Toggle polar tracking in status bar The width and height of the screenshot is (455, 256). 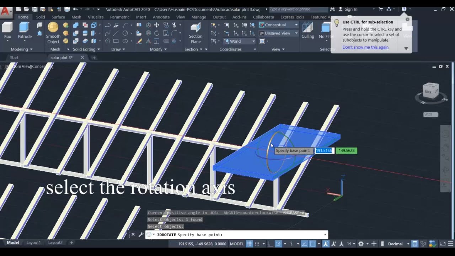(x=278, y=244)
